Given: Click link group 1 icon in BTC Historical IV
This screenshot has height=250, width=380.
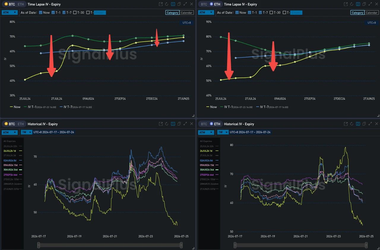Looking at the screenshot, I should click(173, 124).
